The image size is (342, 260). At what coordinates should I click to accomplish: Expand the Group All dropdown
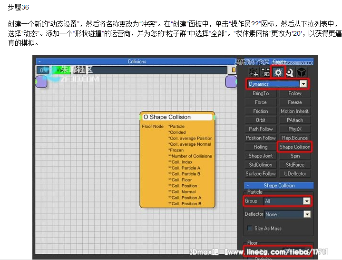coord(306,201)
